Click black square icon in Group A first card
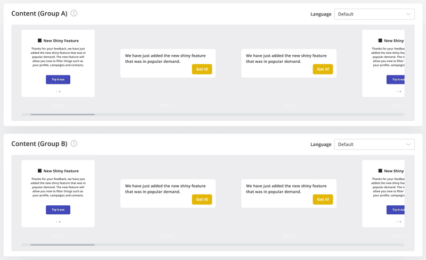The height and width of the screenshot is (260, 426). coord(40,40)
